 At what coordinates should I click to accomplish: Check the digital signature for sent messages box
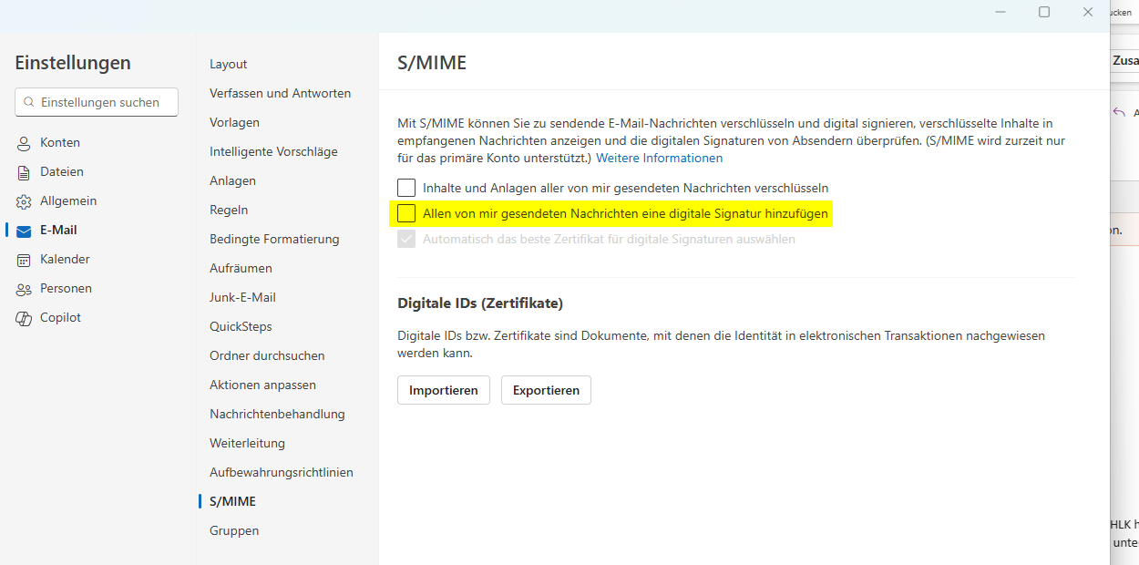click(x=406, y=213)
